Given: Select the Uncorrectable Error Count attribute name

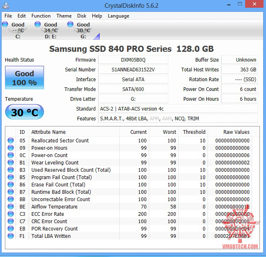Looking at the screenshot, I should [60, 199].
